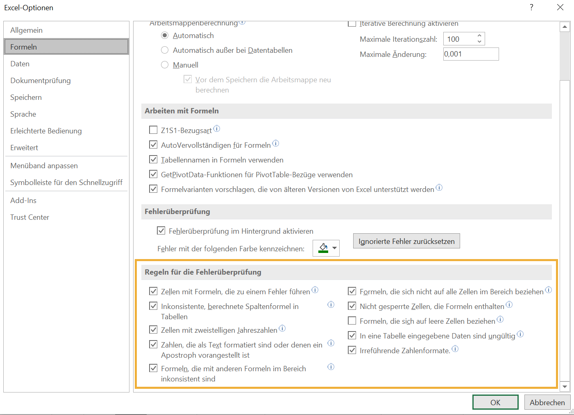Viewport: 574px width, 415px height.
Task: Click inside the Maximale Änderung field
Action: (470, 54)
